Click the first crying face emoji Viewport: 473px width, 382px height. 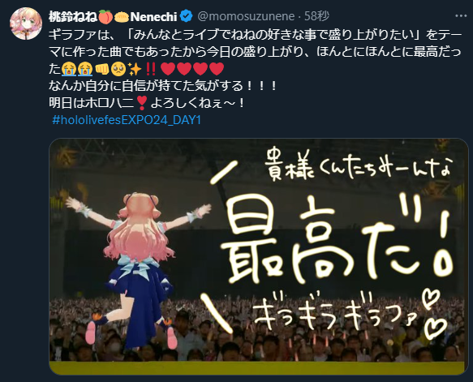(x=68, y=70)
